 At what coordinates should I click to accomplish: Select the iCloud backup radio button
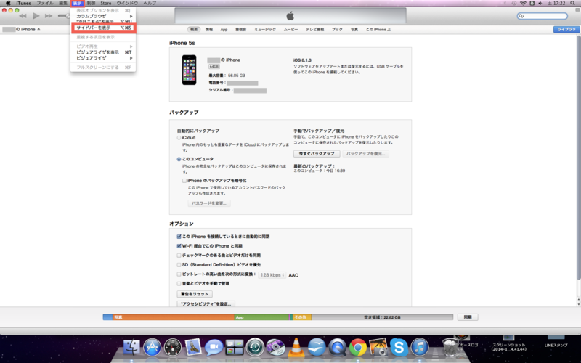pyautogui.click(x=179, y=138)
